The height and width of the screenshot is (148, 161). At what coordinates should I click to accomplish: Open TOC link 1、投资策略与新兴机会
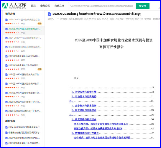click(x=84, y=119)
